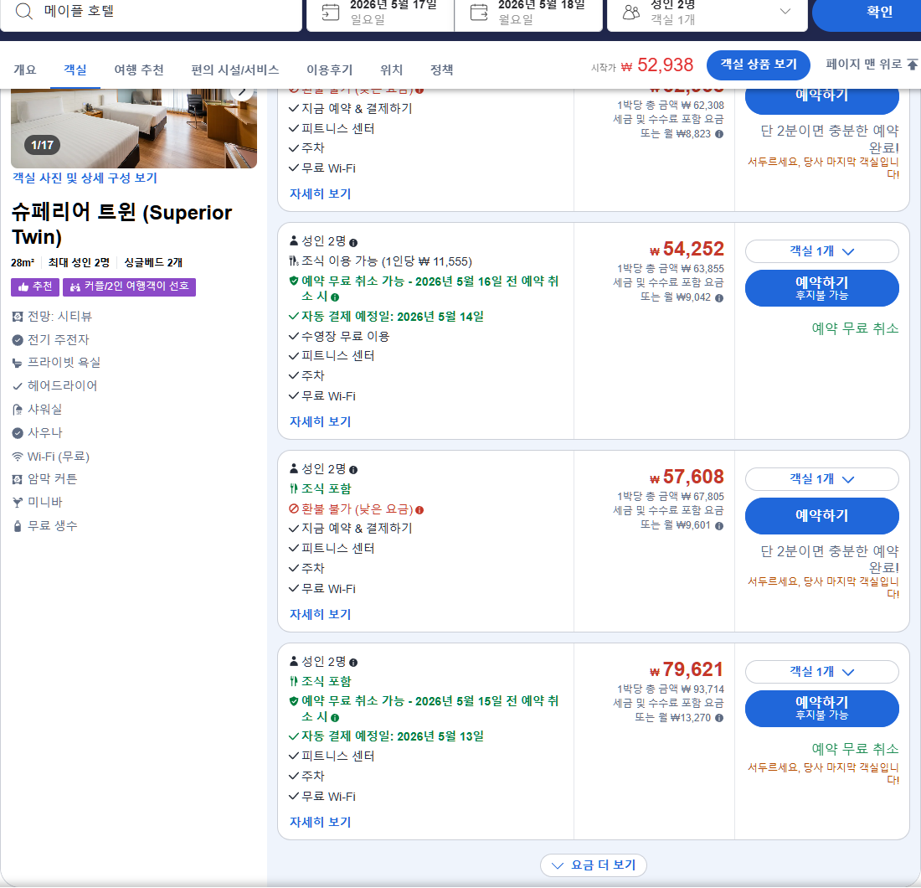921x888 pixels.
Task: Click 자세히 보기 in the topmost partial offer
Action: (x=320, y=194)
